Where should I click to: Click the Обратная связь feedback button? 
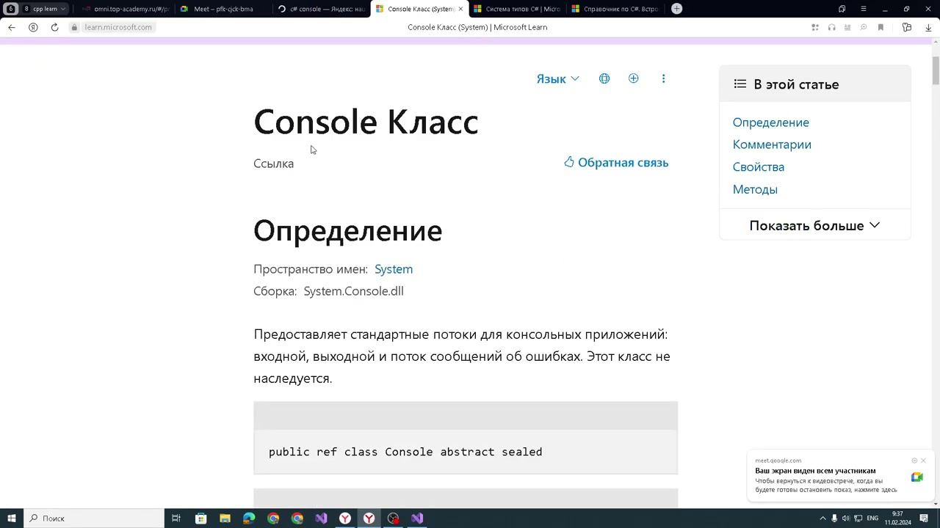[x=616, y=162]
